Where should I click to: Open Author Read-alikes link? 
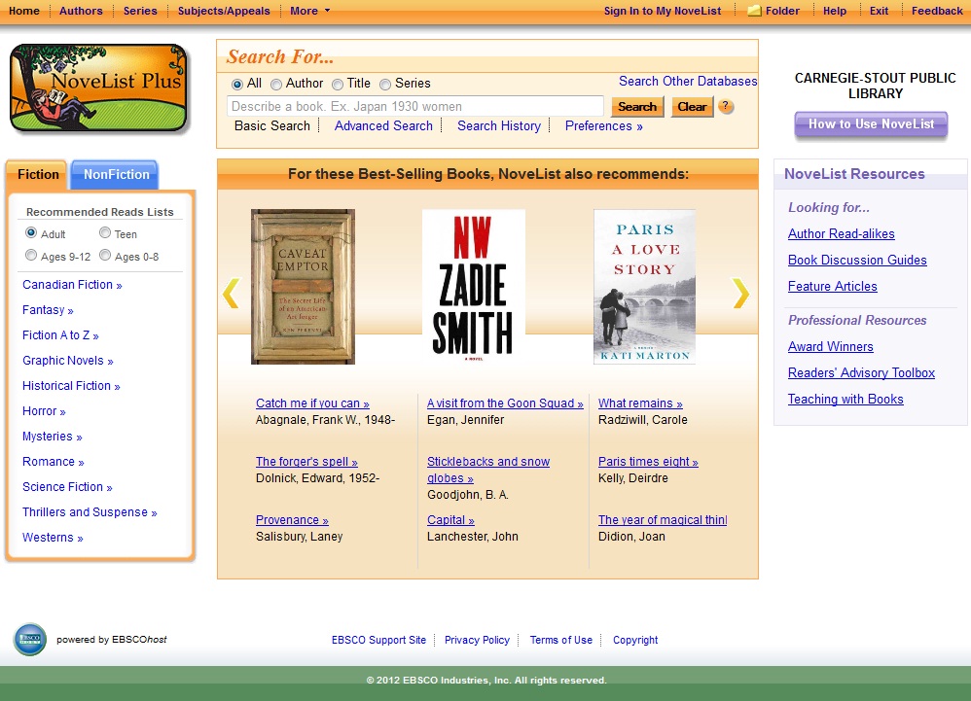tap(841, 234)
